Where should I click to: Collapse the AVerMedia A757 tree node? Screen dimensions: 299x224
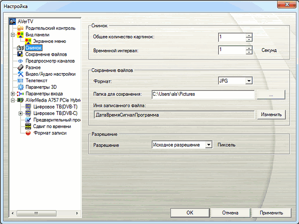(x=13, y=100)
